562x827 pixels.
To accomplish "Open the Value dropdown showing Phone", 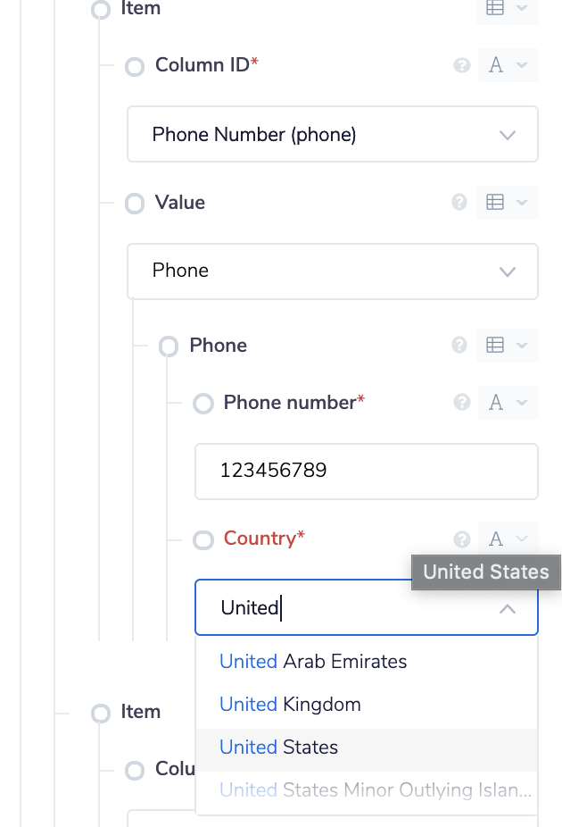I will pos(332,271).
